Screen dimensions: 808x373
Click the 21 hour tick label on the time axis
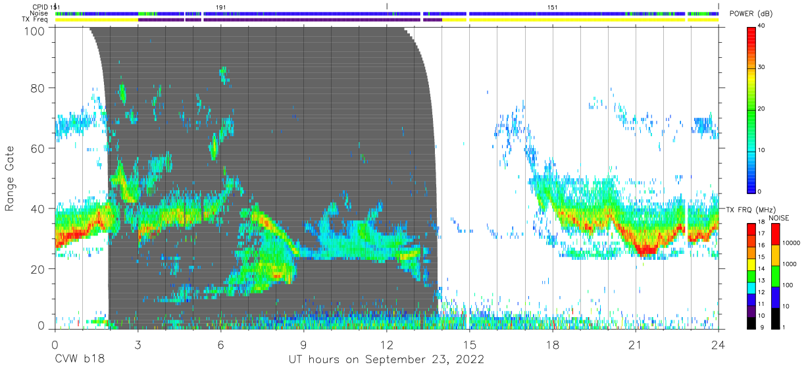pos(636,344)
